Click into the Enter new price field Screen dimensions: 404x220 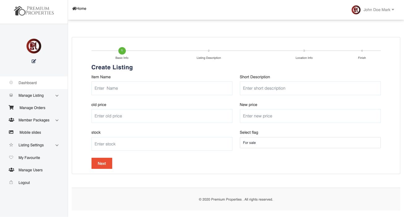(310, 116)
